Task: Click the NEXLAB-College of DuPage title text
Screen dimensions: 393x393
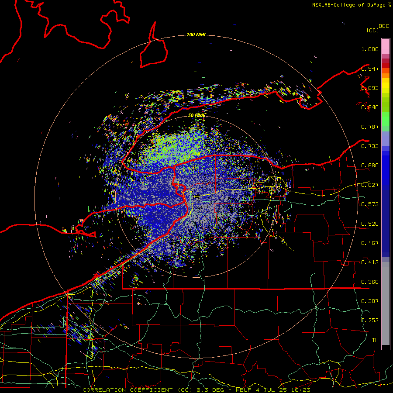Action: point(351,5)
